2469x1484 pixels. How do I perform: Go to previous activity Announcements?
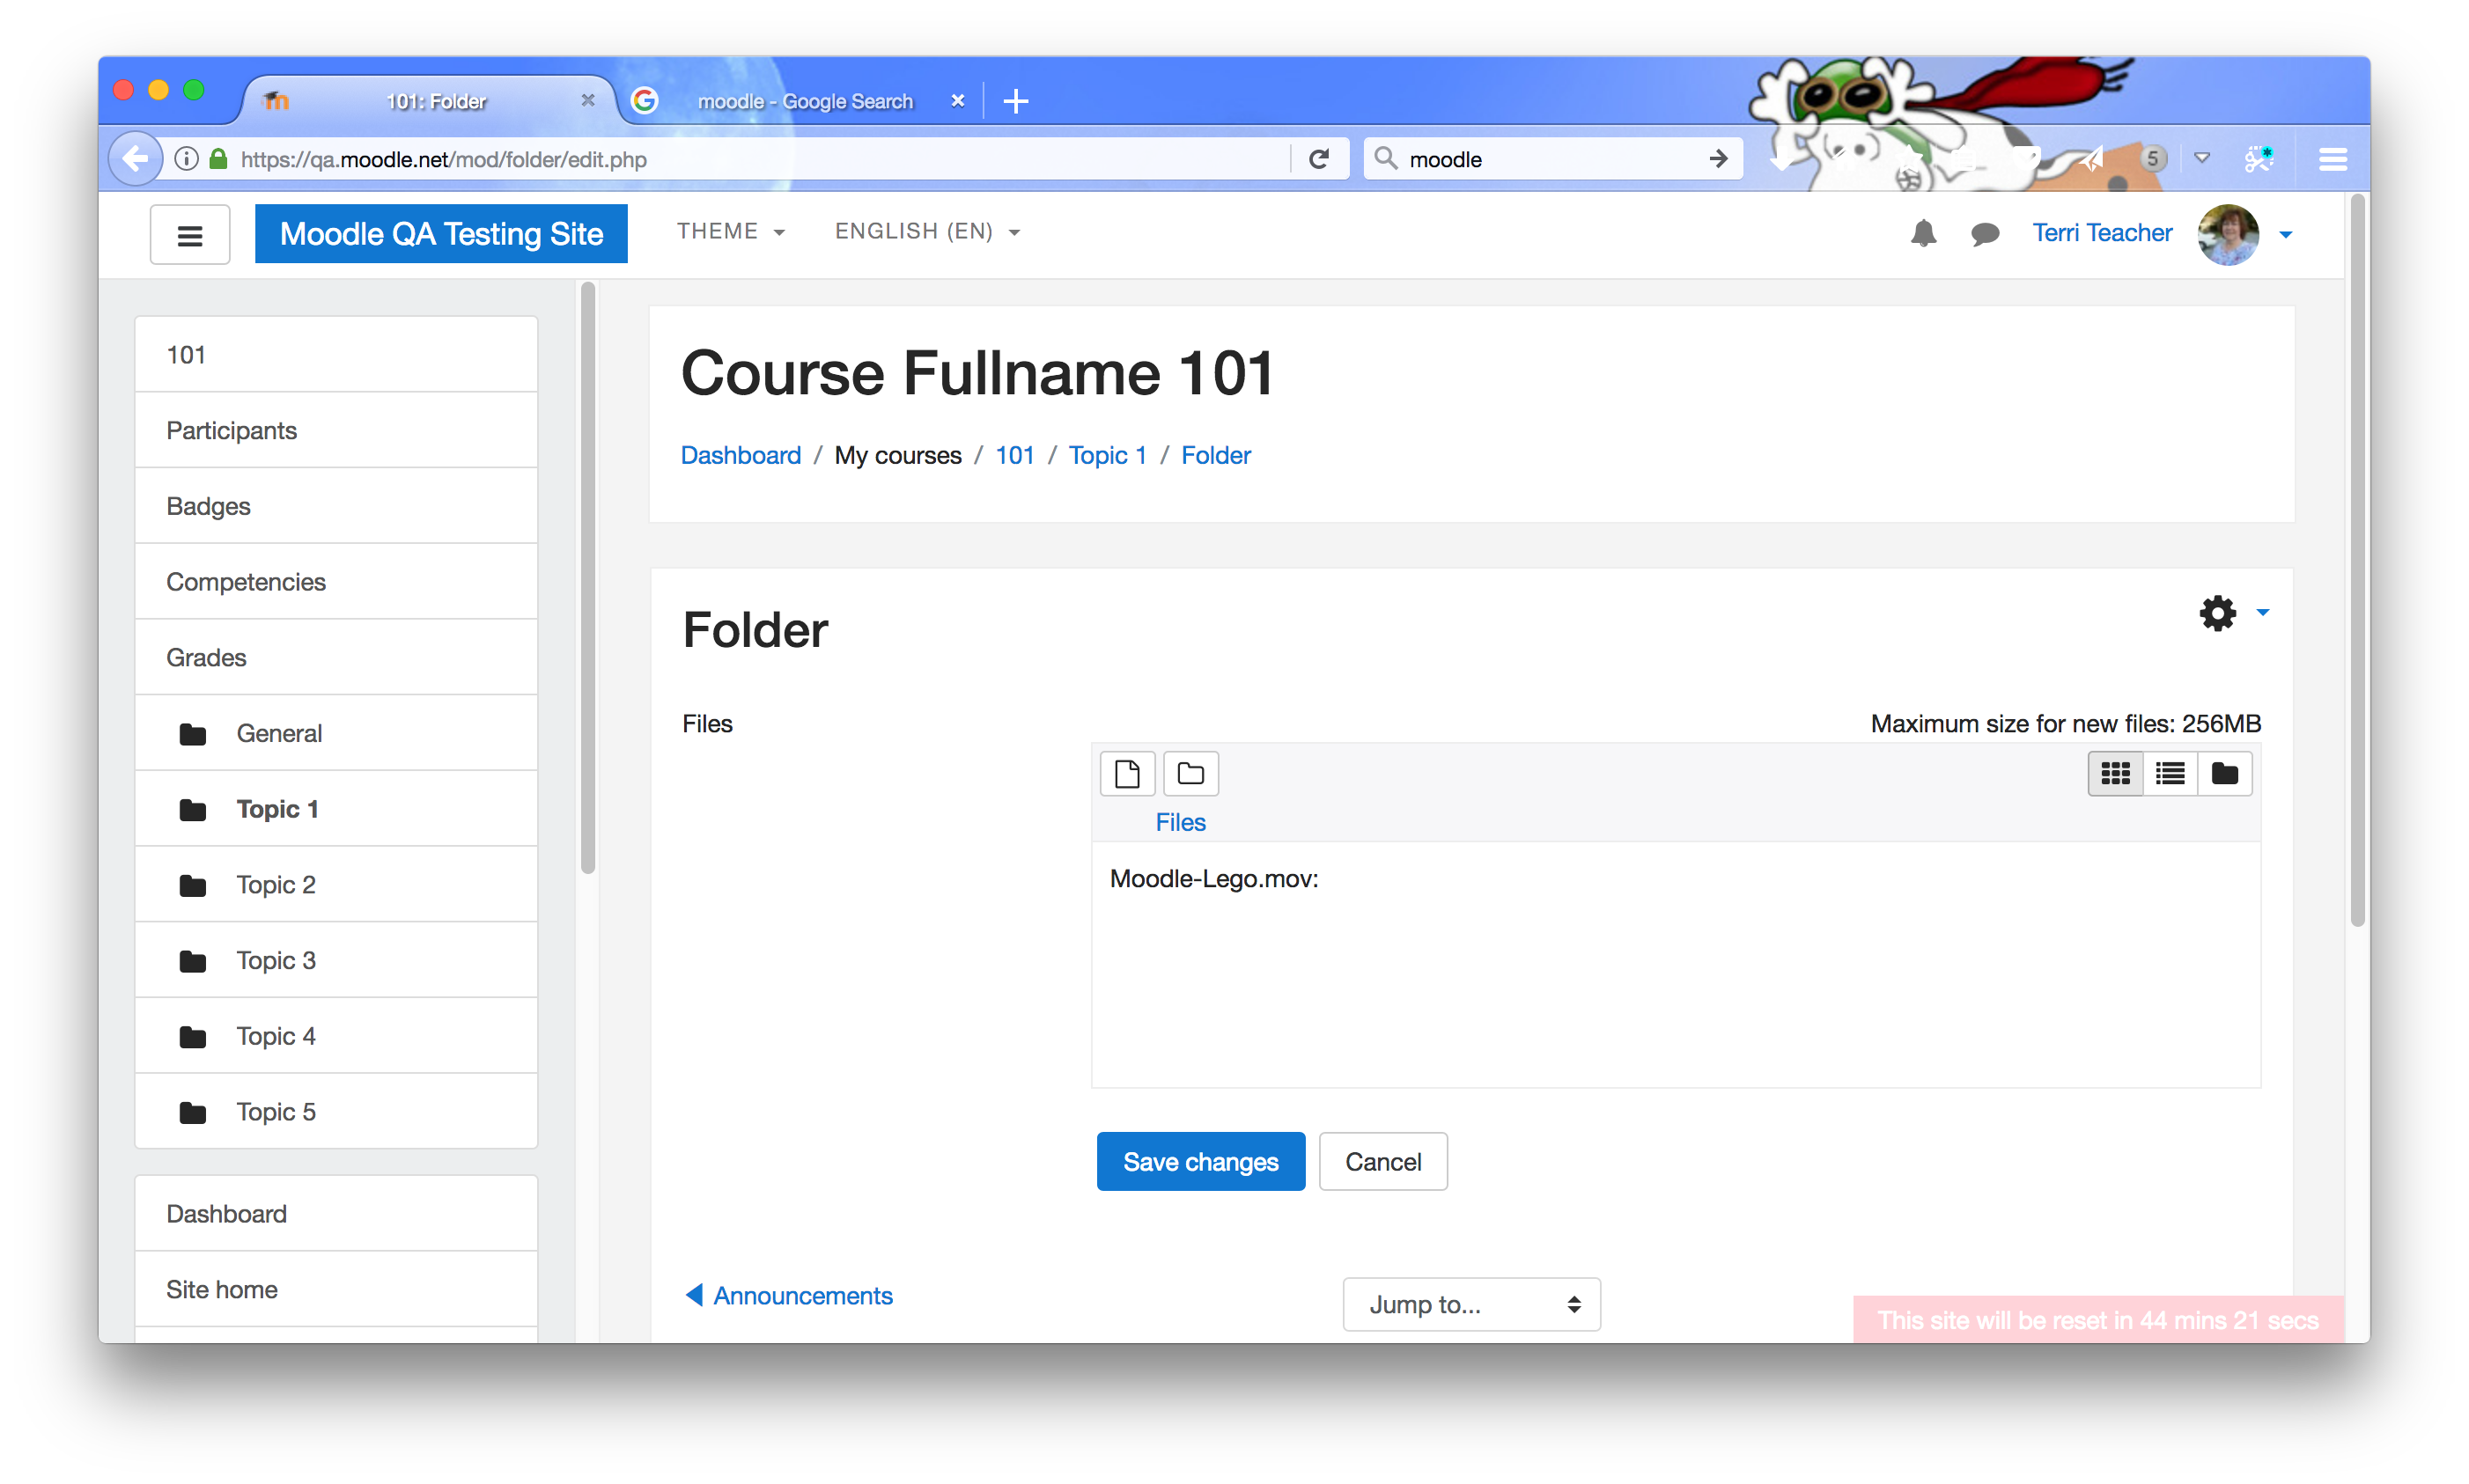tap(788, 1295)
